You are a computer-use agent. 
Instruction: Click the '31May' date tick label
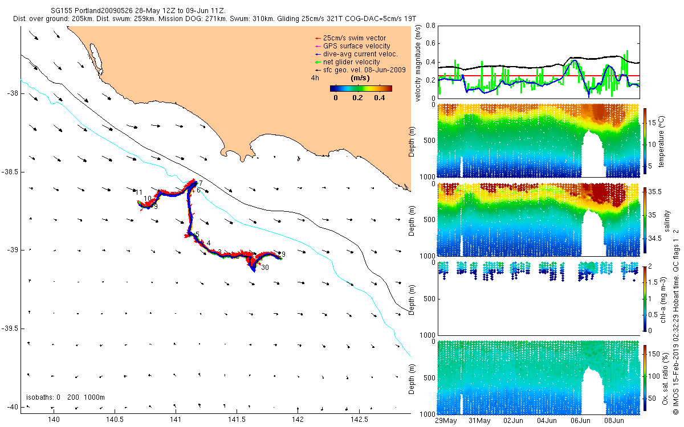[x=479, y=421]
